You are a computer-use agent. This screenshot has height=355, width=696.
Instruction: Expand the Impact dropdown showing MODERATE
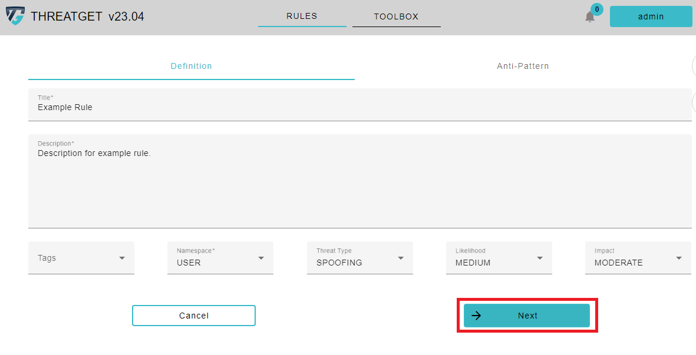click(638, 257)
